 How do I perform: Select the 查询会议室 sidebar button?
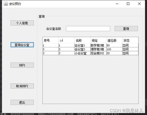coord(22,45)
